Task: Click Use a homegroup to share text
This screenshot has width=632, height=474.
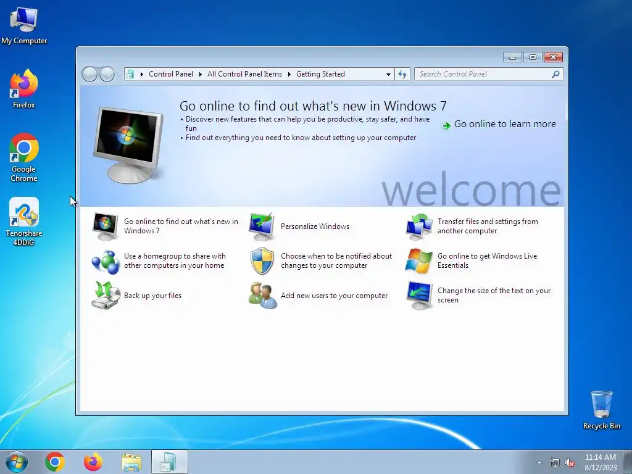Action: coord(175,261)
